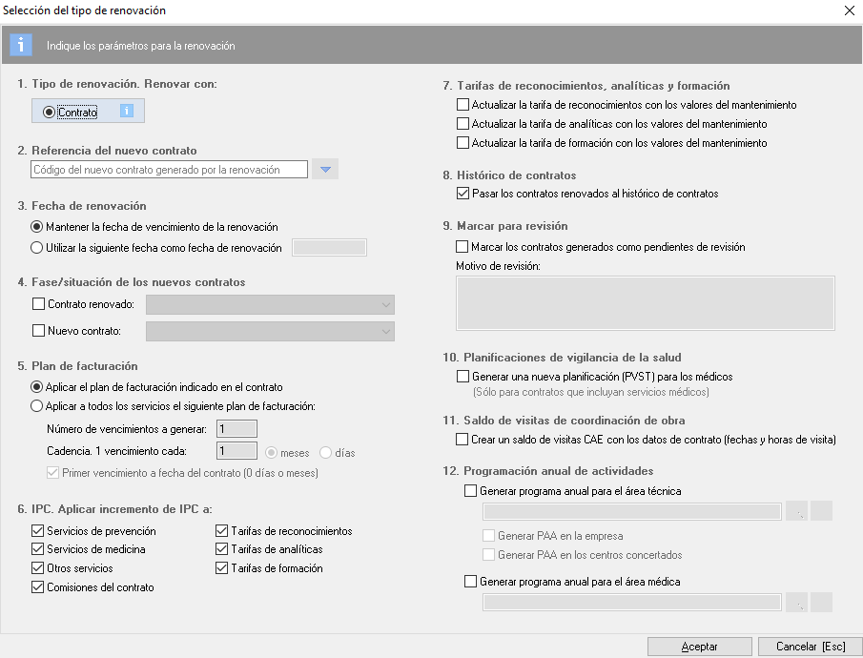The image size is (863, 658).
Task: Open the new contract reference dropdown arrow
Action: point(326,170)
